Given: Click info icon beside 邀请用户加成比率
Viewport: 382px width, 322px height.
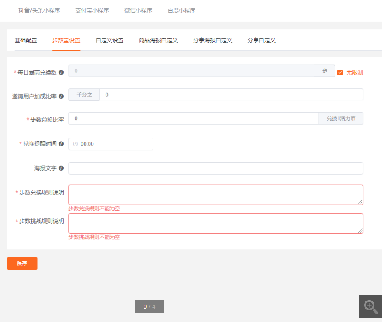Looking at the screenshot, I should point(61,96).
